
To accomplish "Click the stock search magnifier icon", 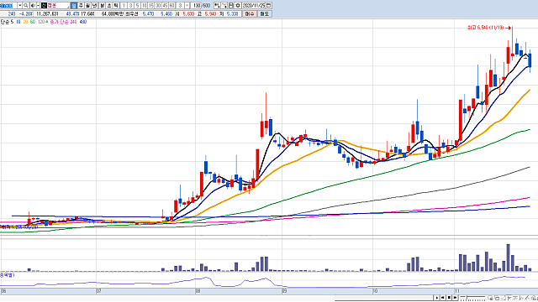I will click(26, 6).
